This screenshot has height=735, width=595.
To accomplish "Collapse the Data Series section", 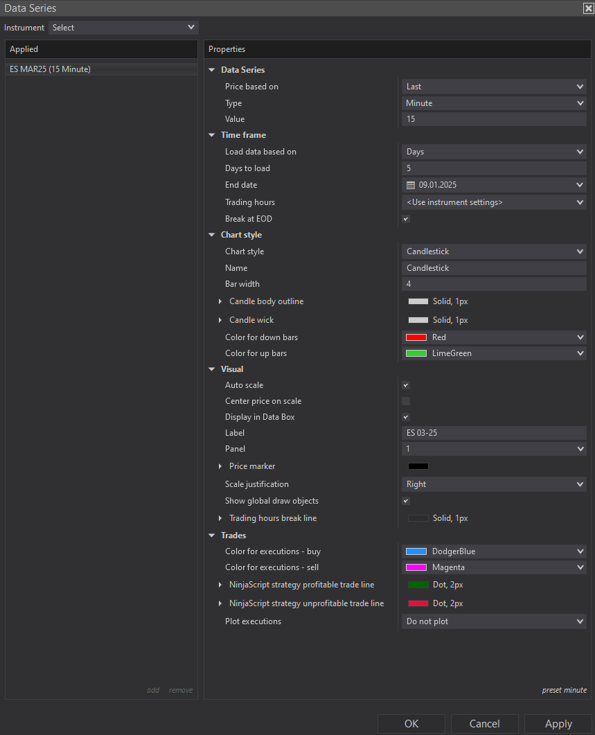I will [x=212, y=70].
